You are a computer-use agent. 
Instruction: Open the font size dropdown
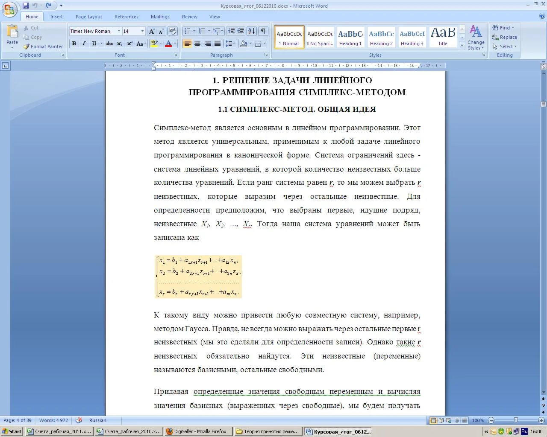coord(143,31)
